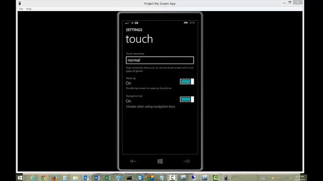Open the Touch sensitivity dropdown showing normal
The height and width of the screenshot is (181, 323).
click(159, 60)
